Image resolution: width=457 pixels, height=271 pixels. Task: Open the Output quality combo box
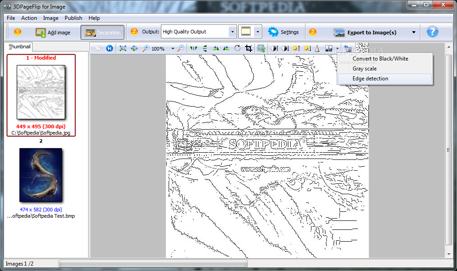pos(198,32)
